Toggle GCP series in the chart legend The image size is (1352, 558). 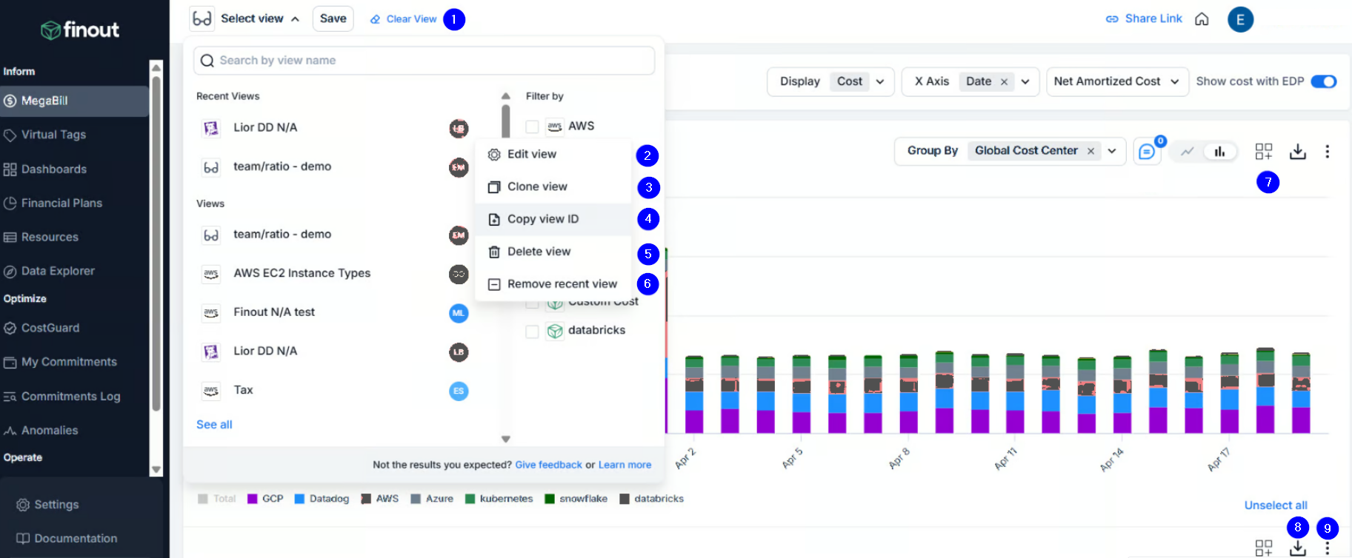pyautogui.click(x=265, y=499)
